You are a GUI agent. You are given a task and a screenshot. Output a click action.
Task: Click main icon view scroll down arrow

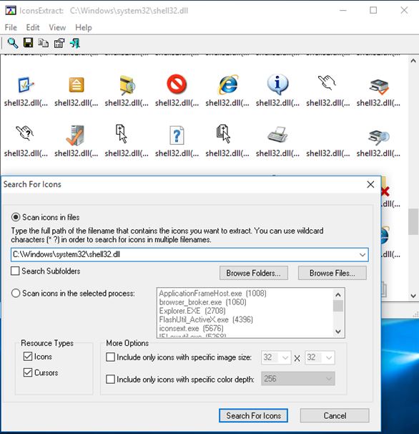click(x=413, y=296)
